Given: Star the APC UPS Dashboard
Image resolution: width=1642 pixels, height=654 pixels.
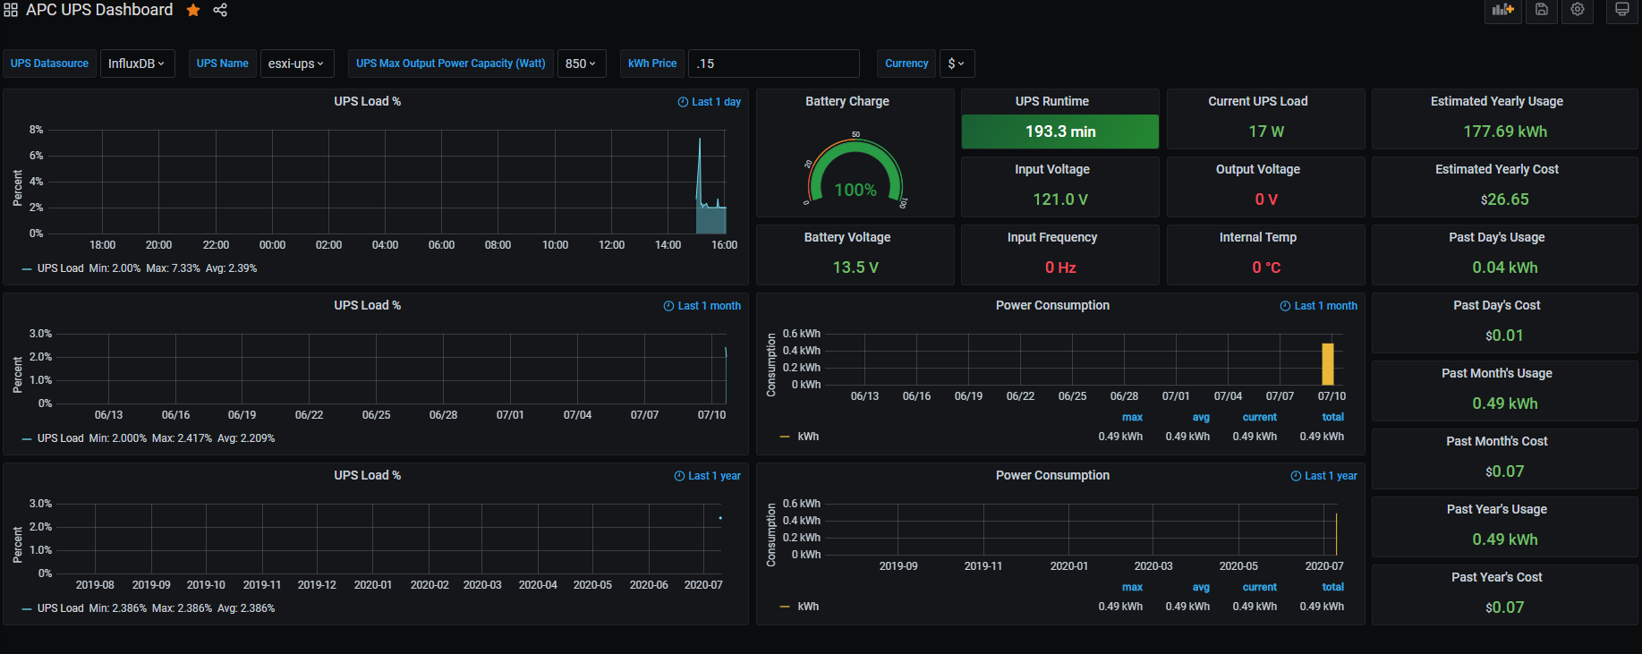Looking at the screenshot, I should tap(193, 10).
